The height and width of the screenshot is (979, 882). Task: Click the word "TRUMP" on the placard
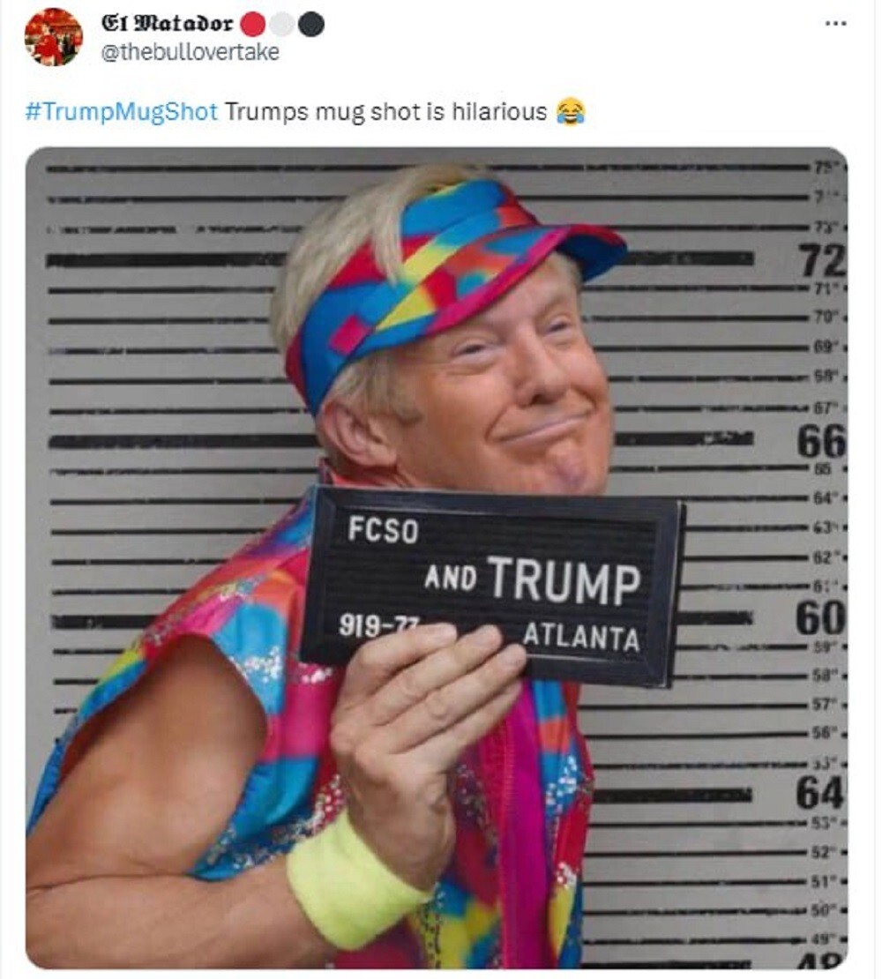point(564,580)
